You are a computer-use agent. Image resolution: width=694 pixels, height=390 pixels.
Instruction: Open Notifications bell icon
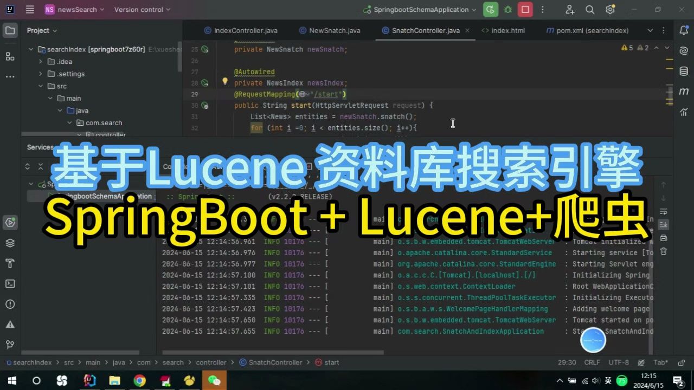[x=684, y=30]
